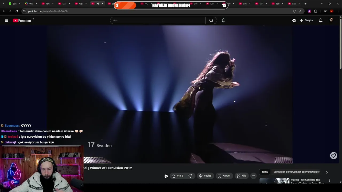Open maNga - We Could Be The Same title
Viewport: 342px width, 192px height.
point(307,181)
